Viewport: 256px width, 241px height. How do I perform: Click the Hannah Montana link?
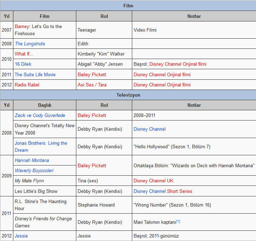point(32,161)
